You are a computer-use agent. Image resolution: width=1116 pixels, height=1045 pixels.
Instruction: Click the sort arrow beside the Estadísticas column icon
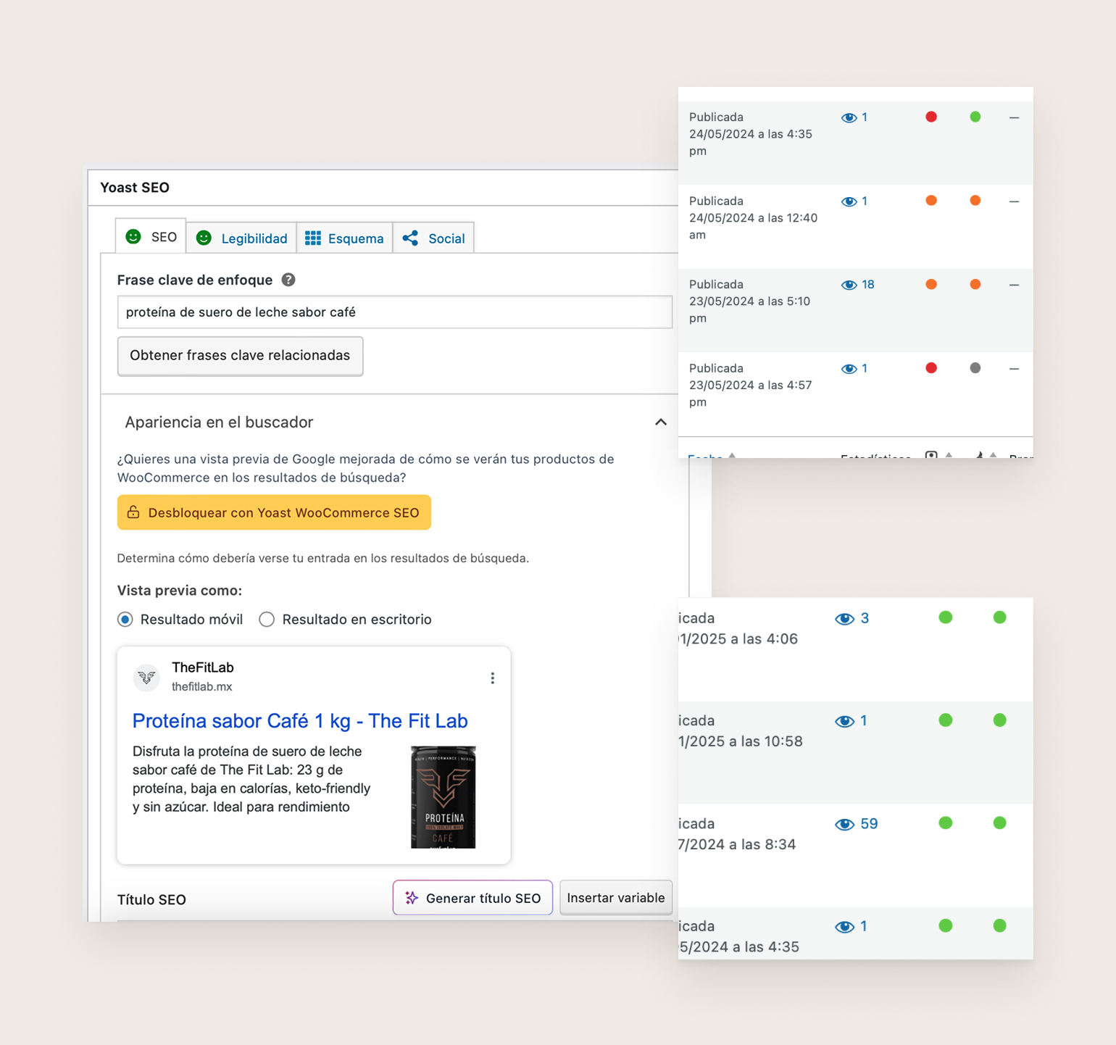[949, 454]
